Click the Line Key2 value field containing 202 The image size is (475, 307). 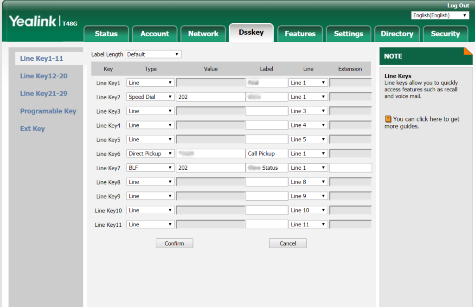pos(210,97)
